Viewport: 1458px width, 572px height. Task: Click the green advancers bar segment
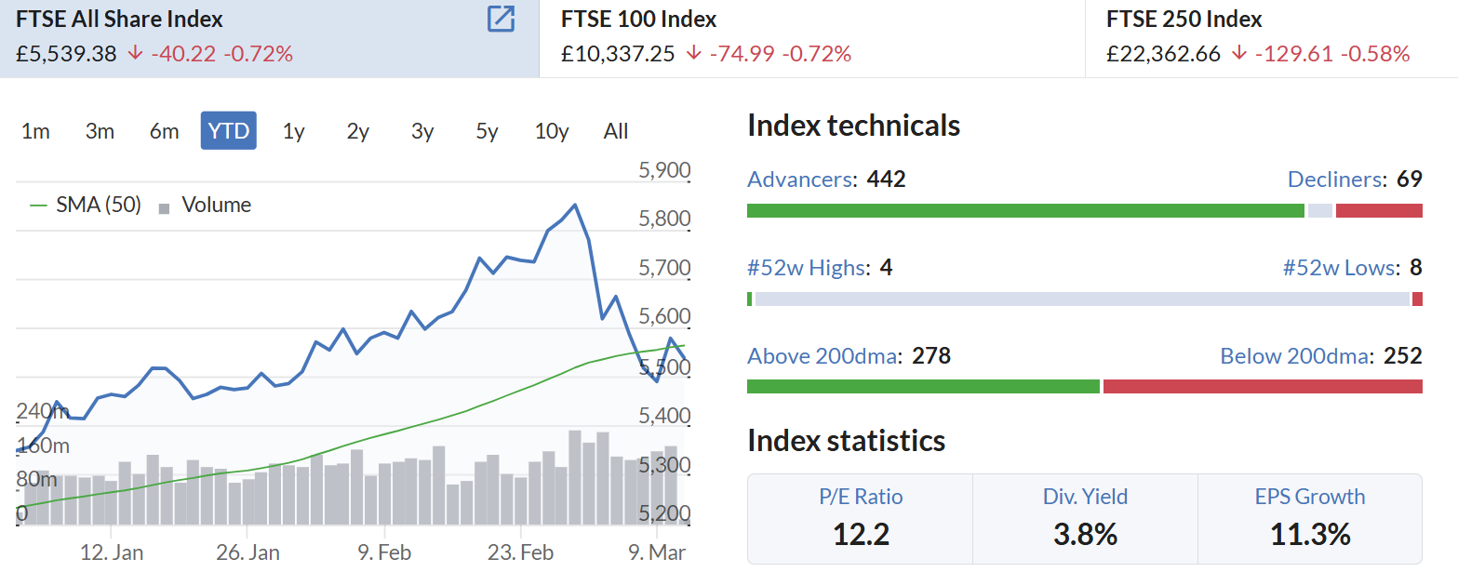[x=1025, y=211]
